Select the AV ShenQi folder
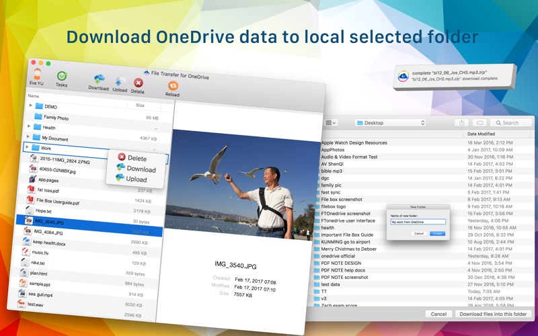 coord(332,164)
